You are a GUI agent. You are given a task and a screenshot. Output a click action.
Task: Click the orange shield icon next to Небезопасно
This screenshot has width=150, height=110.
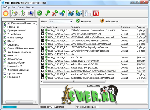click(102, 21)
